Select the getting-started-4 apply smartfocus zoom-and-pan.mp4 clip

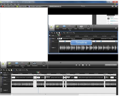[x=89, y=78]
